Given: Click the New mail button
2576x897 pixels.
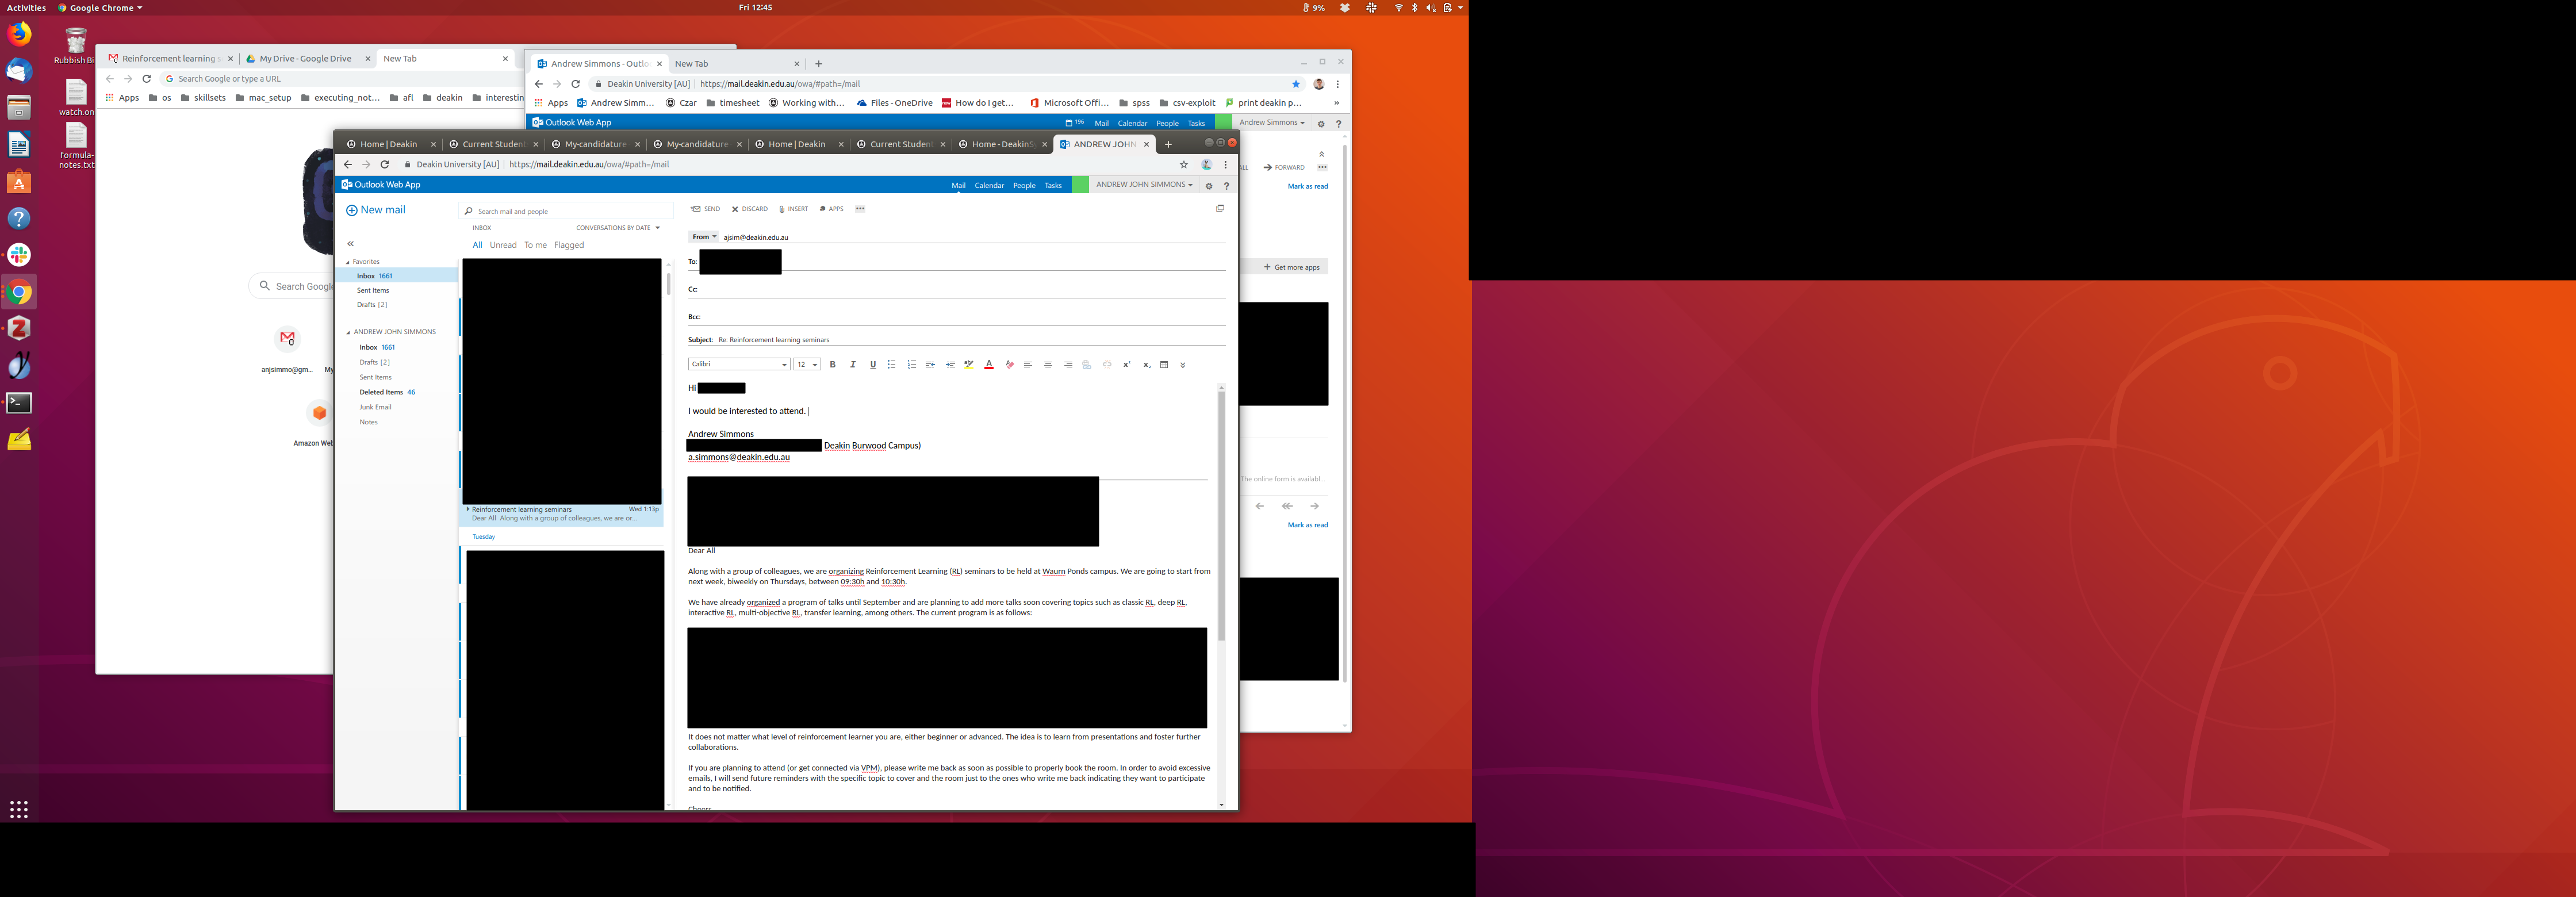Looking at the screenshot, I should tap(376, 210).
